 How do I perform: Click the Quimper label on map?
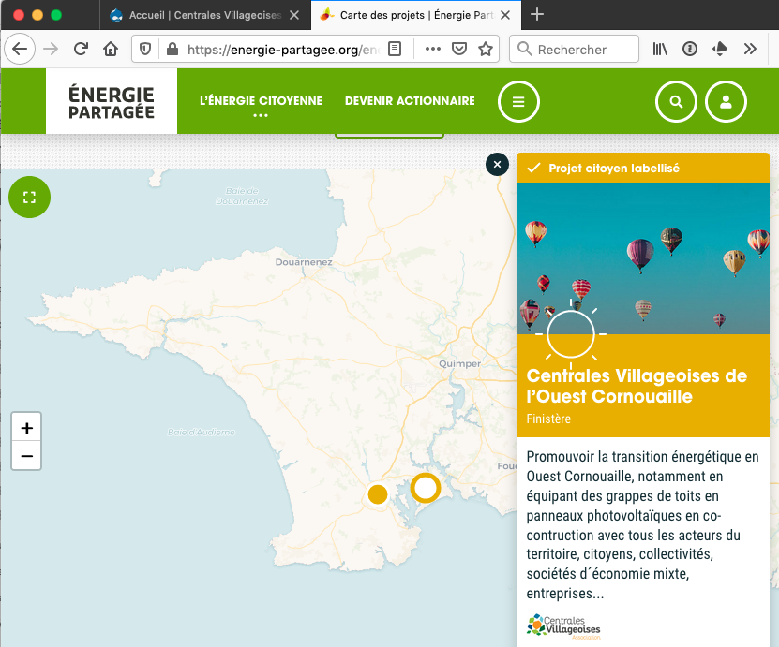click(x=459, y=363)
